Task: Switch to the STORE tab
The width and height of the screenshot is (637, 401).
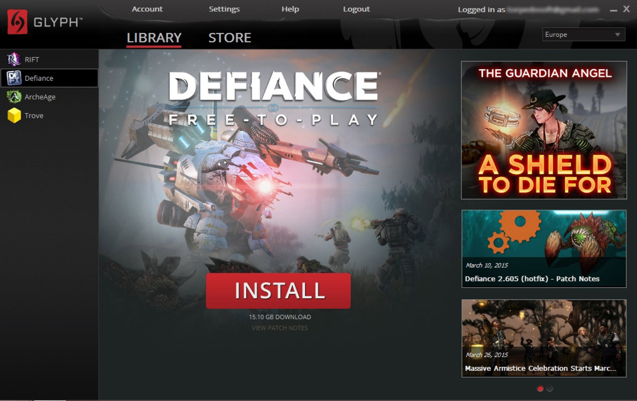Action: click(x=230, y=38)
